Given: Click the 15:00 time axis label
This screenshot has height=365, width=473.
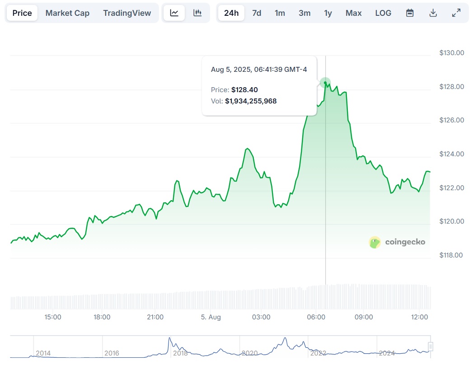Looking at the screenshot, I should (x=53, y=317).
